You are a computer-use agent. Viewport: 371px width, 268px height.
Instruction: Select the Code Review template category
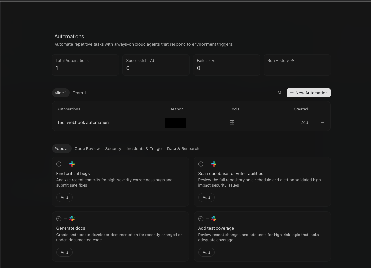click(x=87, y=148)
